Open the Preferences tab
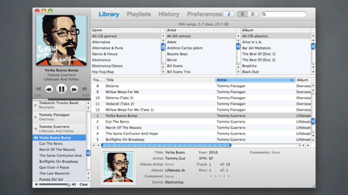This screenshot has width=348, height=195. (x=205, y=14)
